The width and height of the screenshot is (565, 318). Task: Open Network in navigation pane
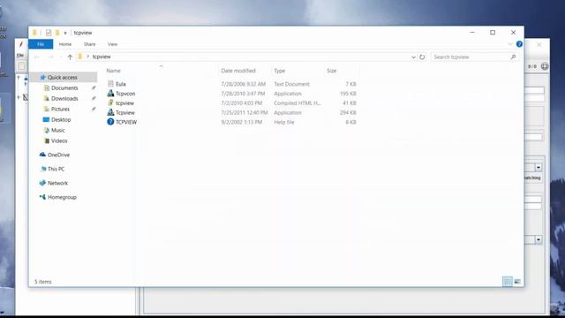57,183
